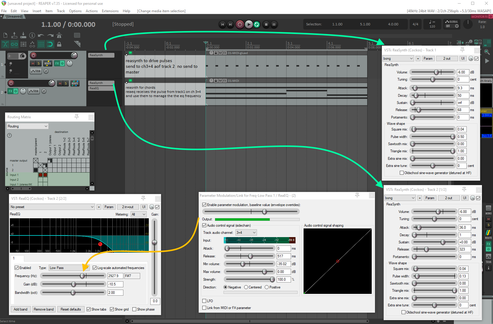493x324 pixels.
Task: Mute track 2
Action: click(x=60, y=83)
